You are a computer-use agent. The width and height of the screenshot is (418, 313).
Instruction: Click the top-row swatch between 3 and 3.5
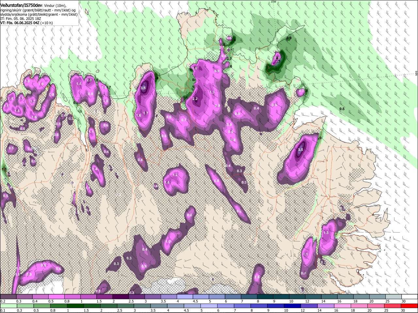coord(153,297)
